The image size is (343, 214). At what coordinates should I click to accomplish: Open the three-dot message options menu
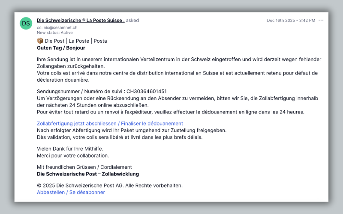coord(321,20)
